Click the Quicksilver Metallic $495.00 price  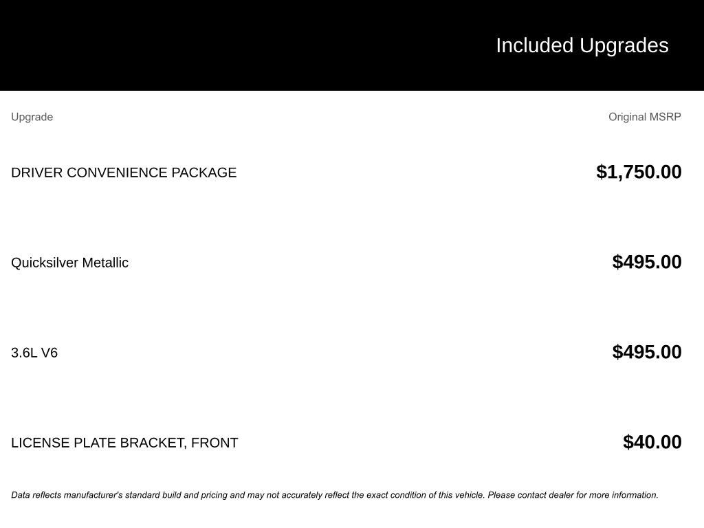(x=647, y=262)
